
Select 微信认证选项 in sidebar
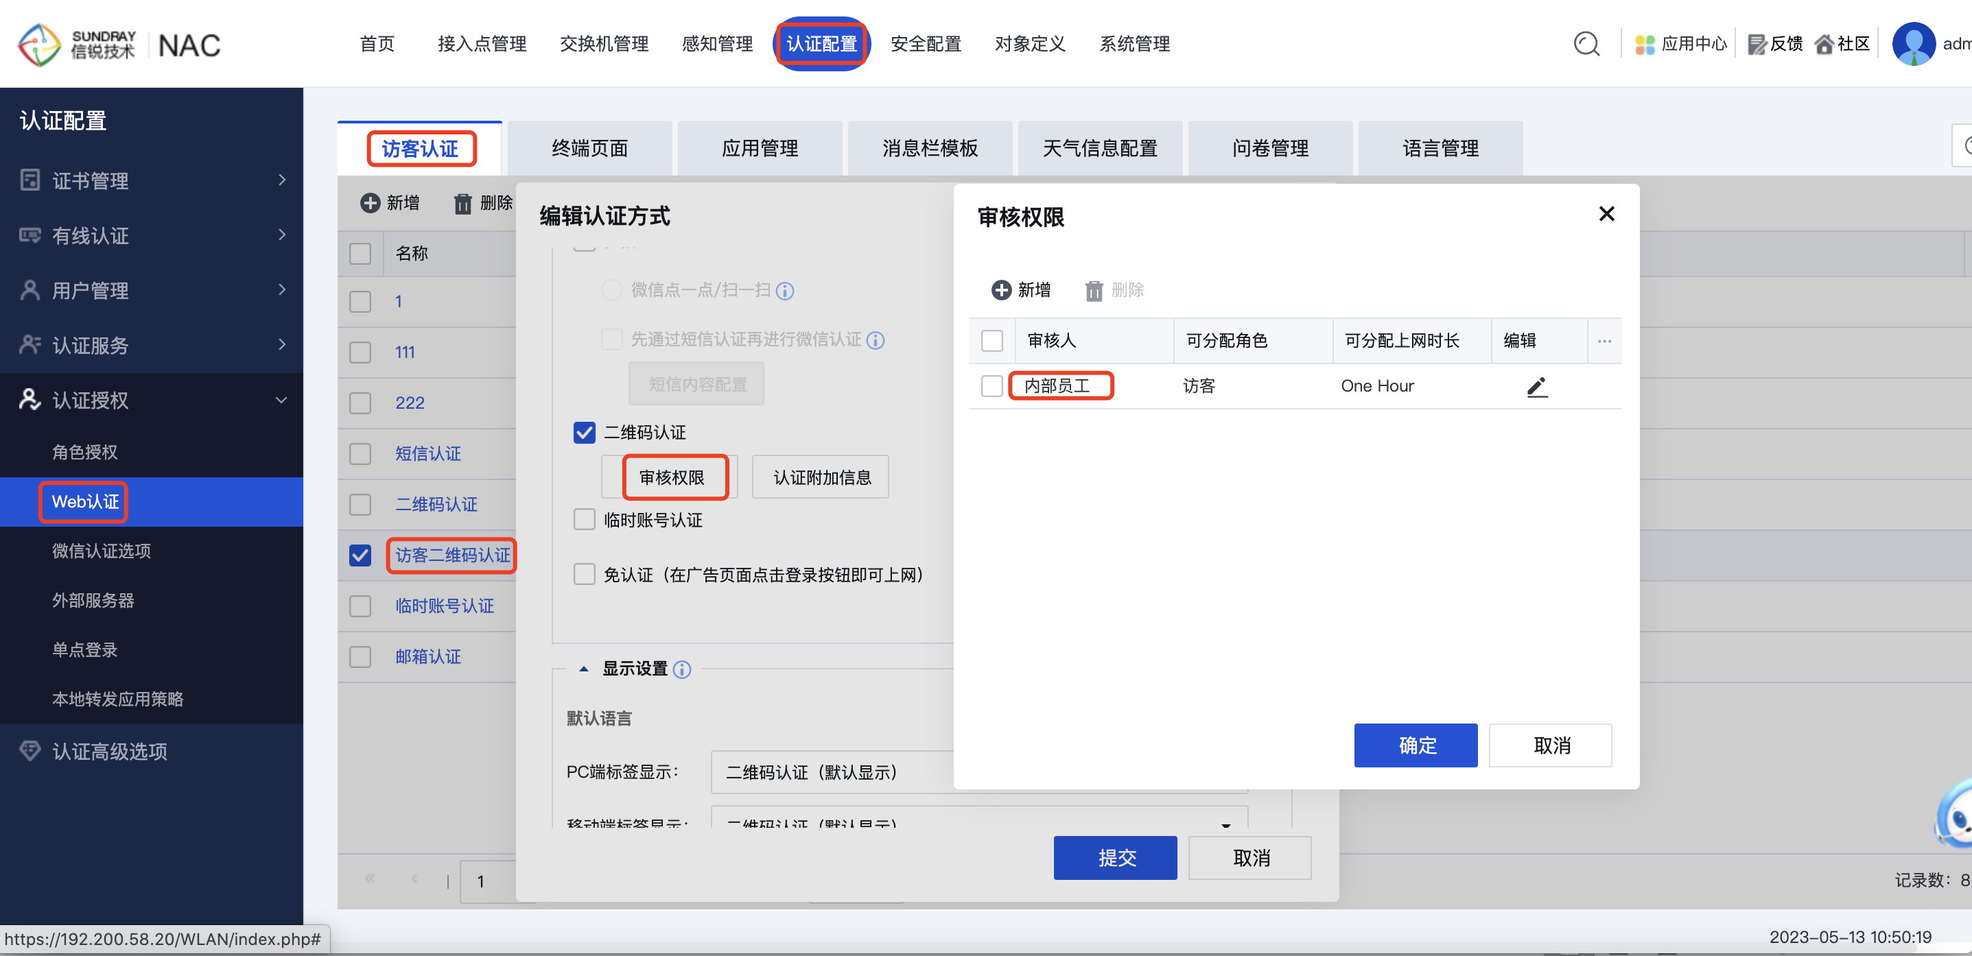[x=101, y=550]
